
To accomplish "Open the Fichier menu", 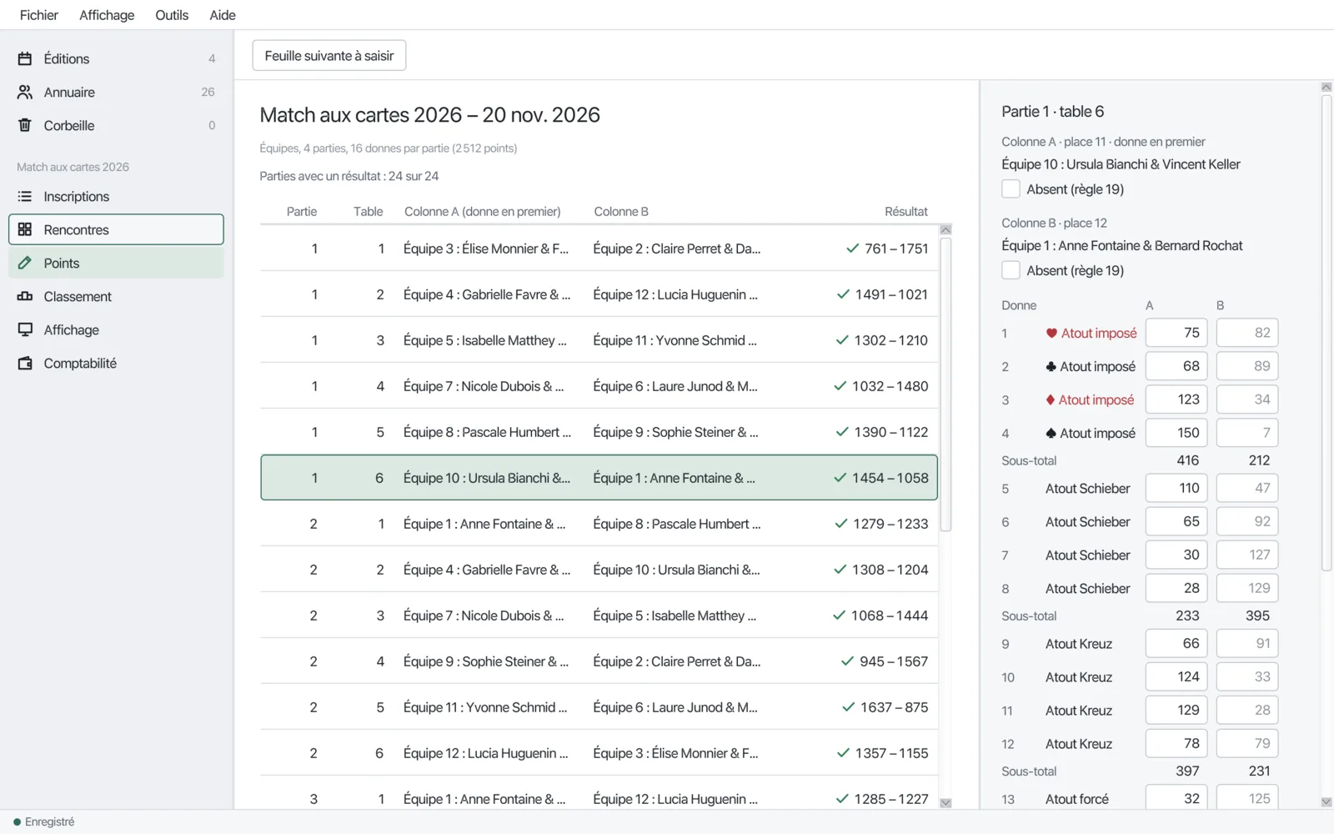I will pyautogui.click(x=39, y=15).
